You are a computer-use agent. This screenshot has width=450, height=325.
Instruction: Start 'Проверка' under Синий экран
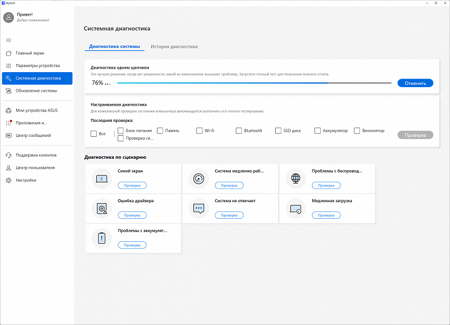tap(132, 185)
